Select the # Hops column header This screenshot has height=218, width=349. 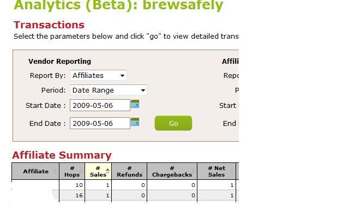pyautogui.click(x=72, y=171)
